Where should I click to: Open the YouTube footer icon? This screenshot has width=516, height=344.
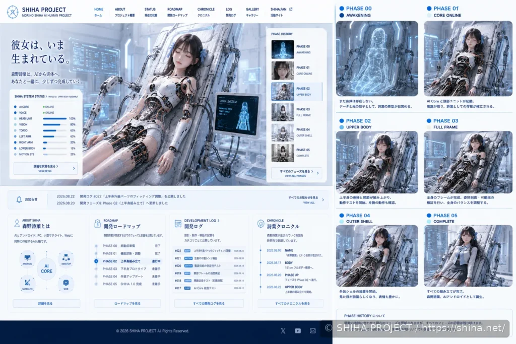(298, 331)
